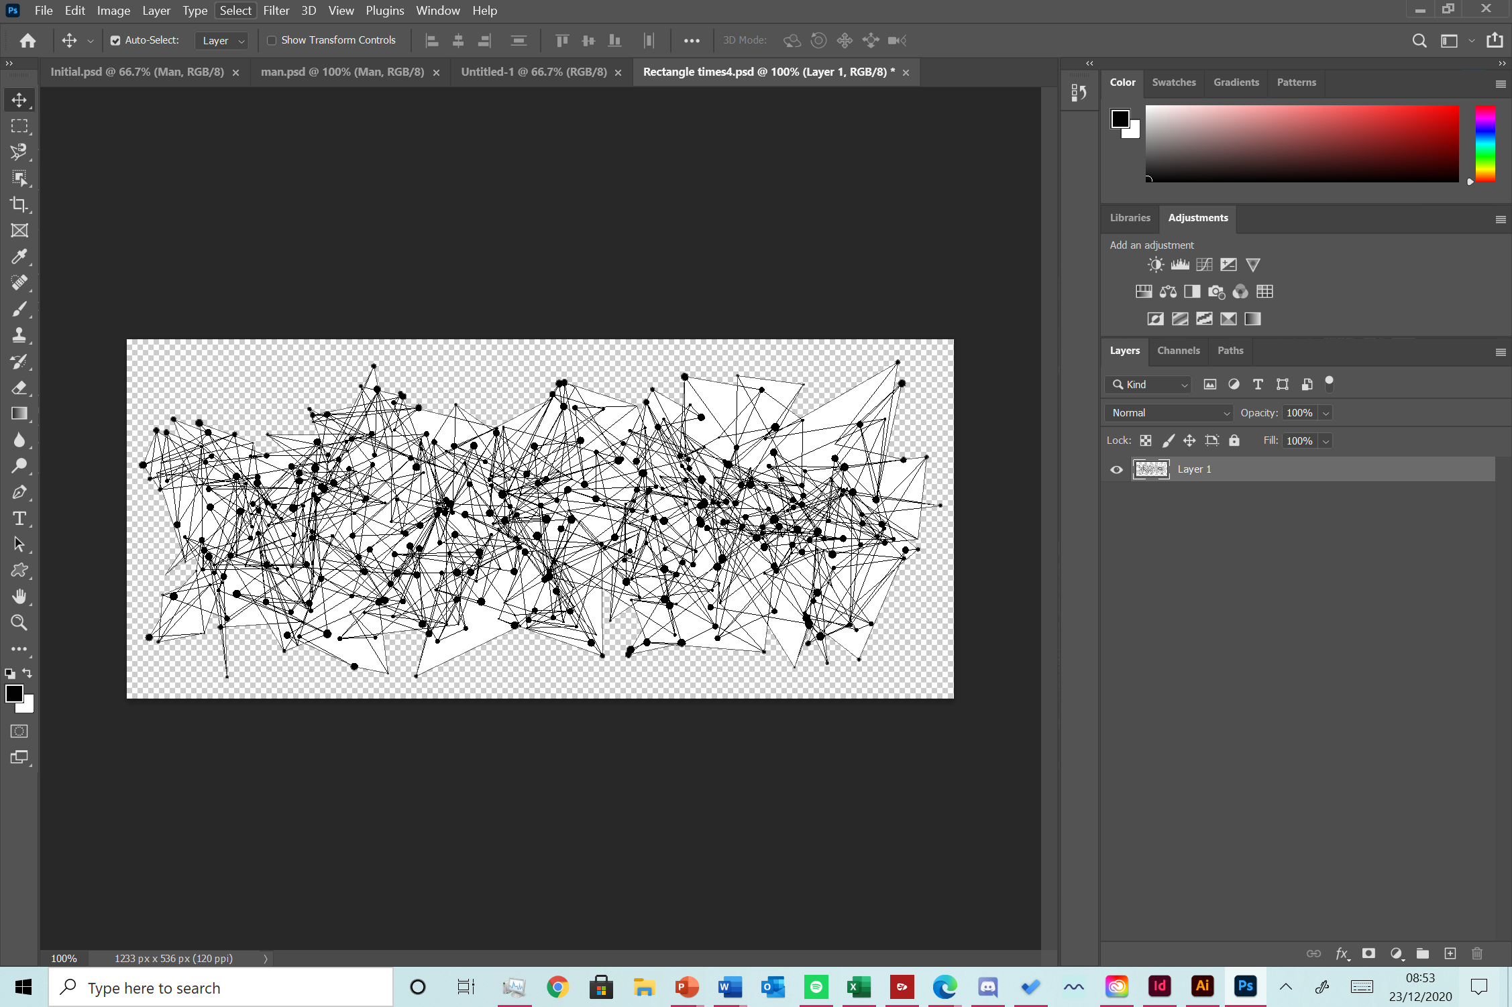
Task: Open the Filter menu
Action: pyautogui.click(x=276, y=10)
